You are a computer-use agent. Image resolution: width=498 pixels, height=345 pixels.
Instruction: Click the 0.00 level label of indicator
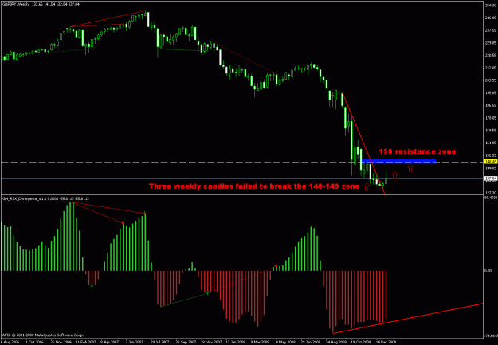488,271
